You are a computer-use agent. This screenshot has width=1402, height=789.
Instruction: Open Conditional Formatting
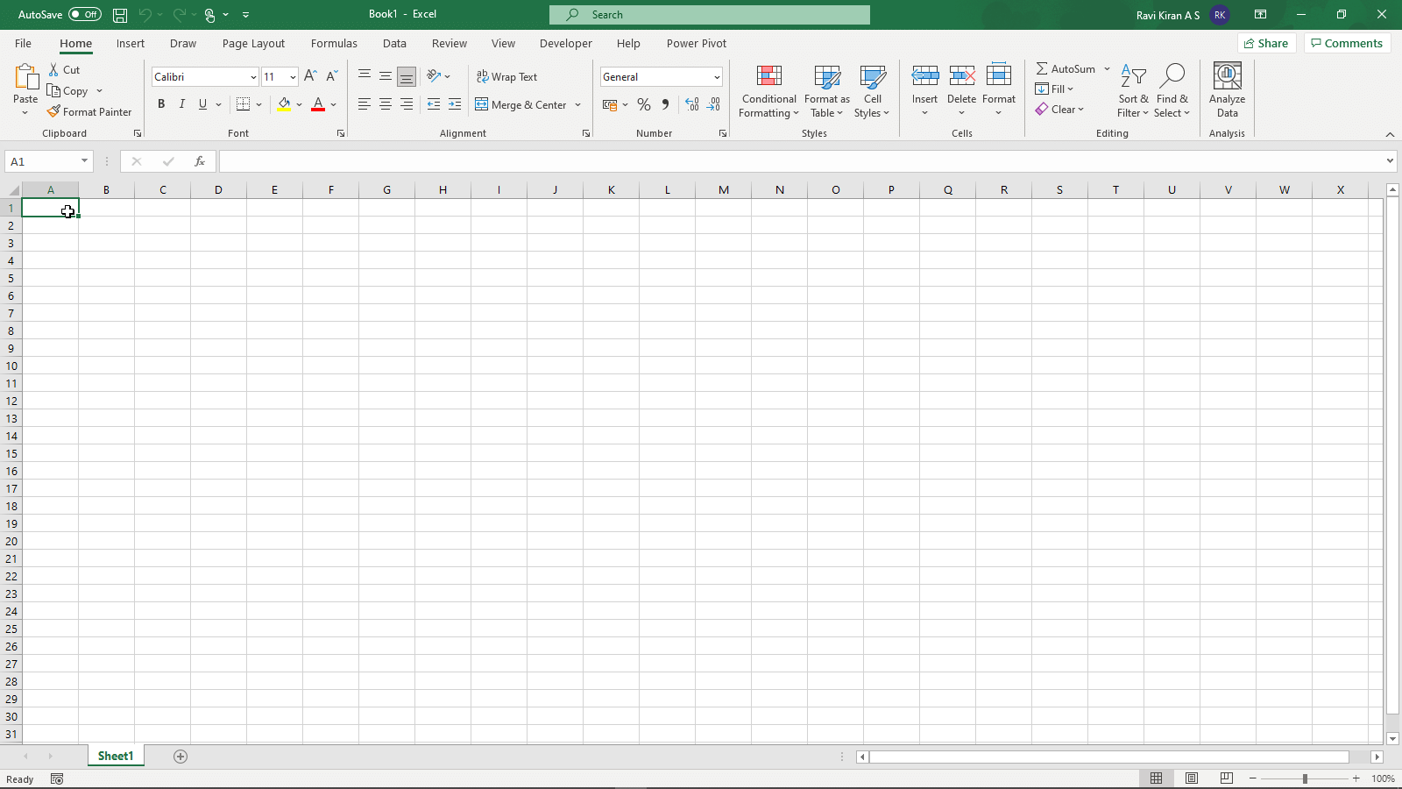(x=768, y=91)
